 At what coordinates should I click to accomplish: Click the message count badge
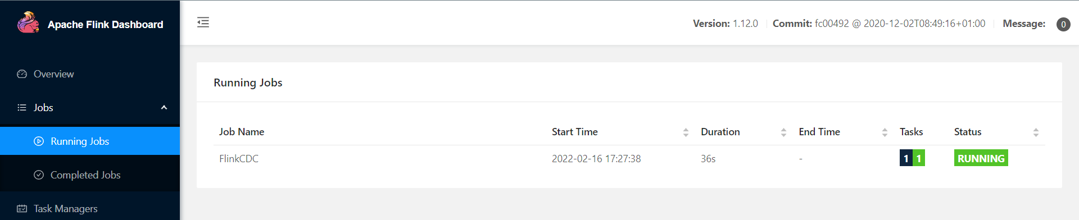(x=1063, y=24)
